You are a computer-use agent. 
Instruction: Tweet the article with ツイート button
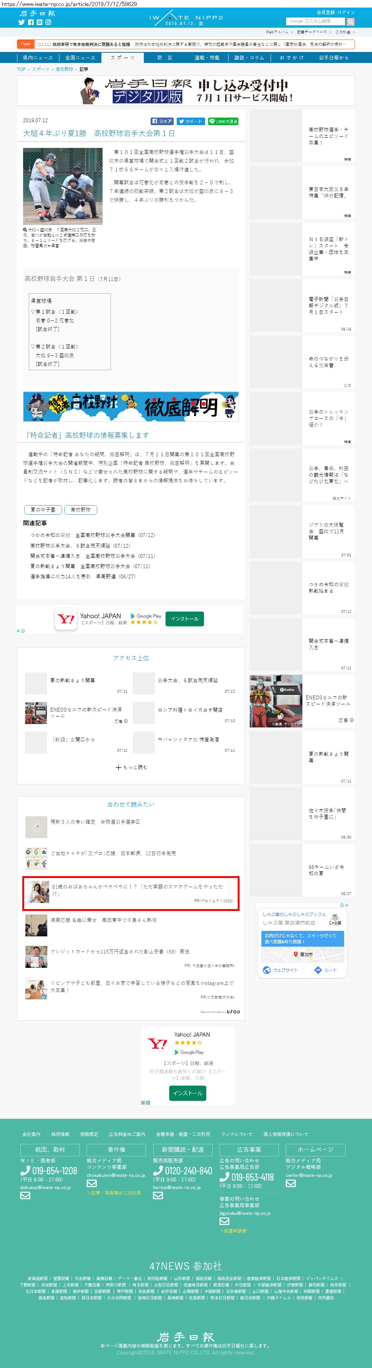click(190, 121)
